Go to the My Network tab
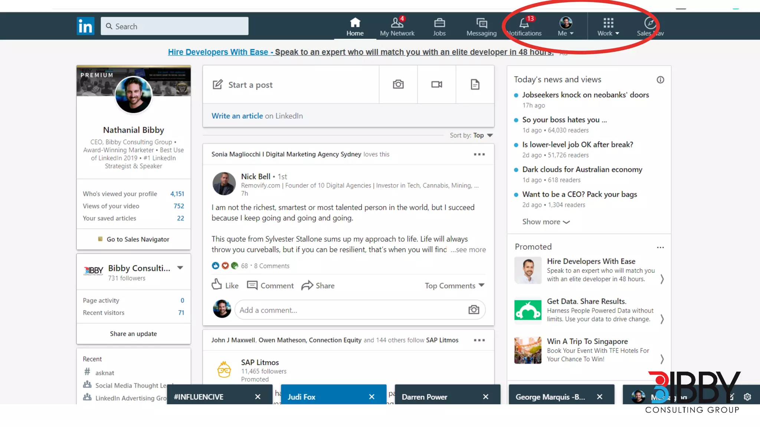Image resolution: width=760 pixels, height=427 pixels. point(397,26)
